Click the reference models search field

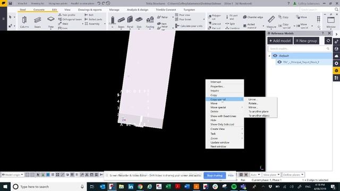(x=300, y=48)
